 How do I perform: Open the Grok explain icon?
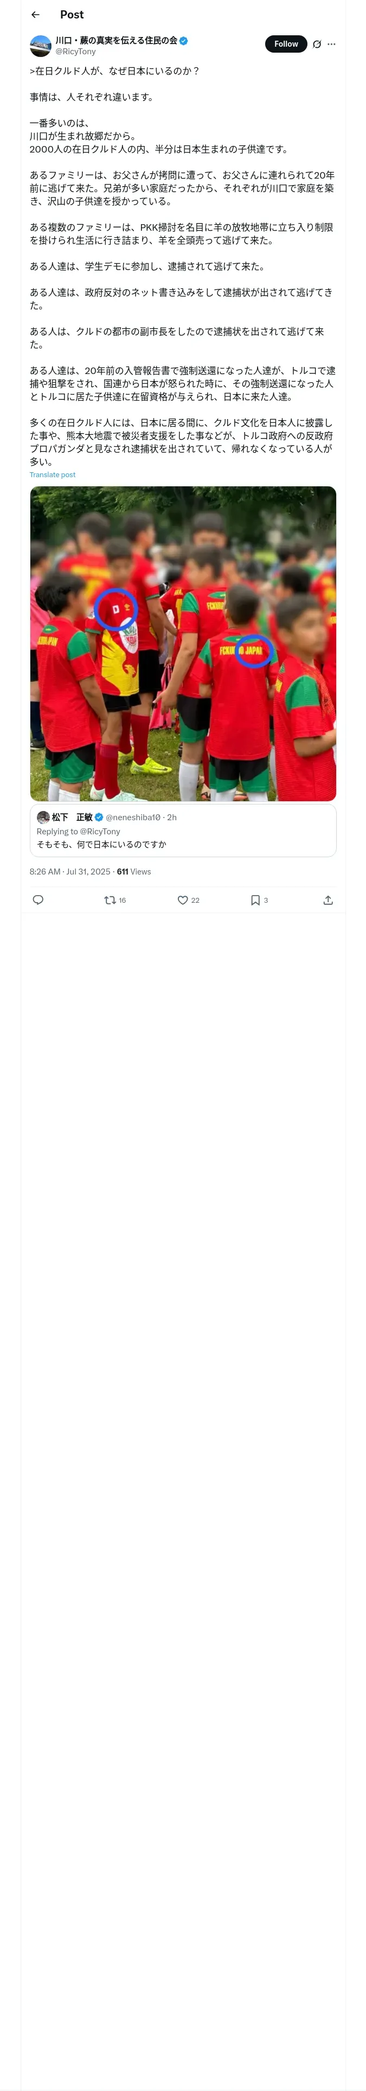click(x=317, y=45)
